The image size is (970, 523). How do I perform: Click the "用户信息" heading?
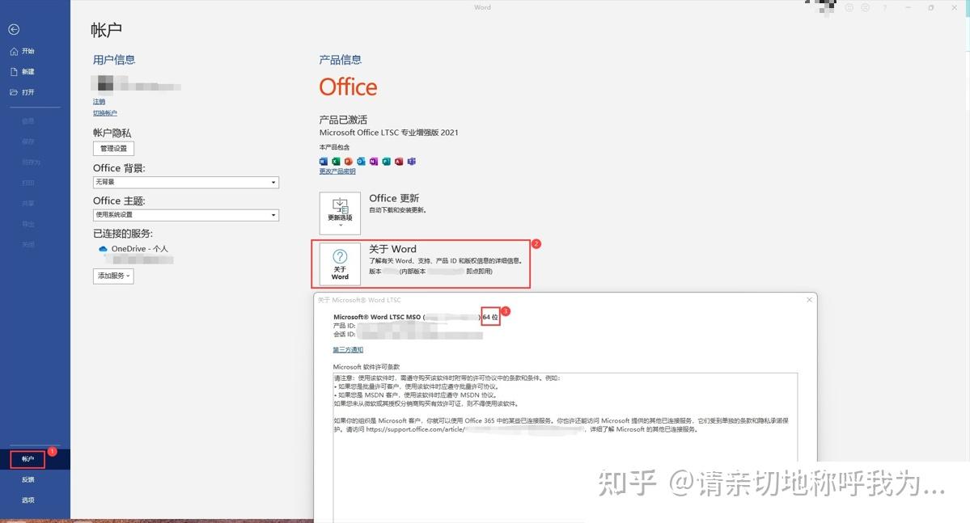pos(114,60)
